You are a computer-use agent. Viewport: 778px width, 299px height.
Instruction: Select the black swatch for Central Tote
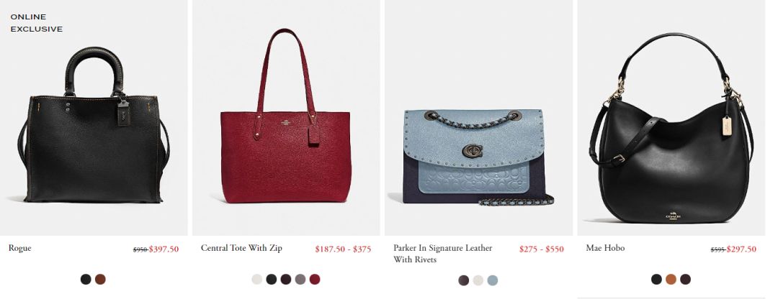[272, 279]
